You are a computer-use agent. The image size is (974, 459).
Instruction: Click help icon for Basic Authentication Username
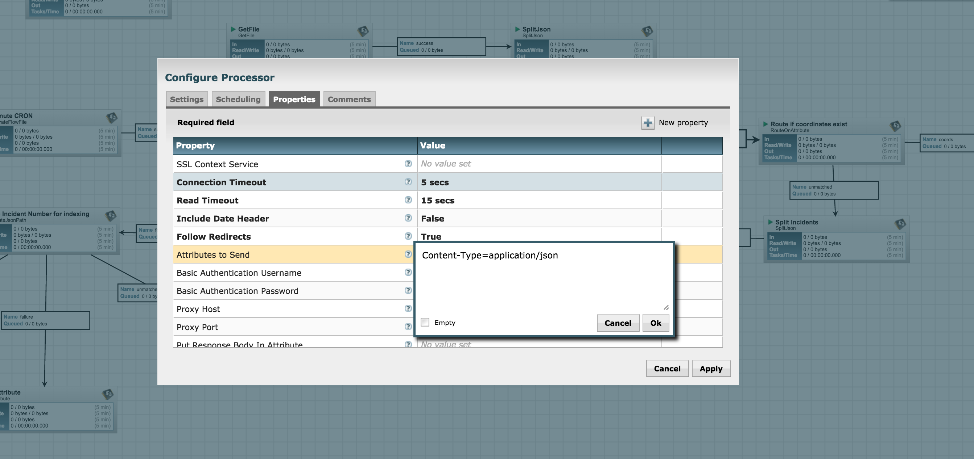tap(408, 273)
